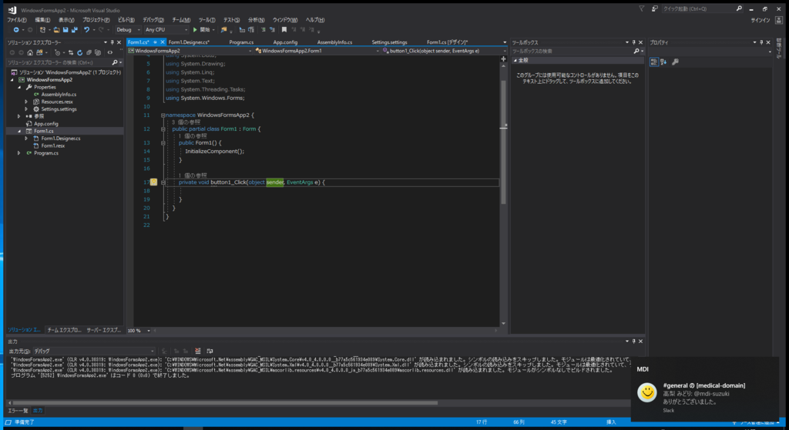Click the editor vertical scrollbar thumb
789x430 pixels.
pos(503,142)
